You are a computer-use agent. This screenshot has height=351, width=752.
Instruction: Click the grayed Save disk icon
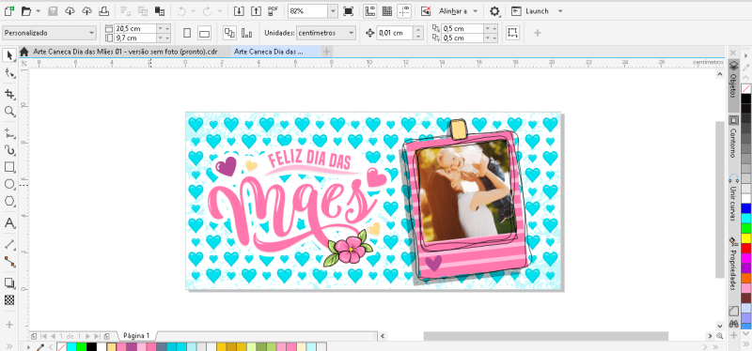(53, 10)
